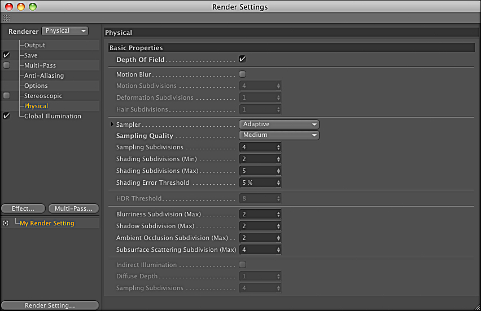Toggle the Multi-Pass checkbox in sidebar

[6, 65]
